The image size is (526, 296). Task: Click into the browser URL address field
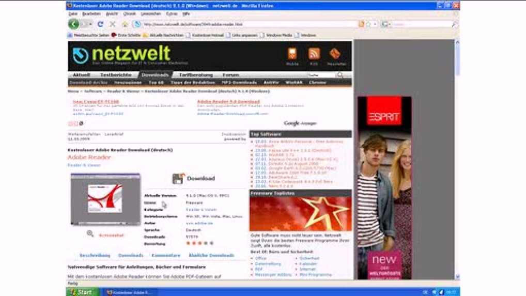point(248,24)
